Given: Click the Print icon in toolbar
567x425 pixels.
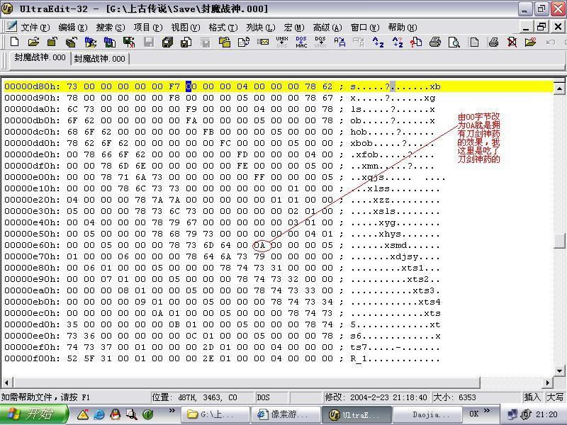Looking at the screenshot, I should [435, 42].
